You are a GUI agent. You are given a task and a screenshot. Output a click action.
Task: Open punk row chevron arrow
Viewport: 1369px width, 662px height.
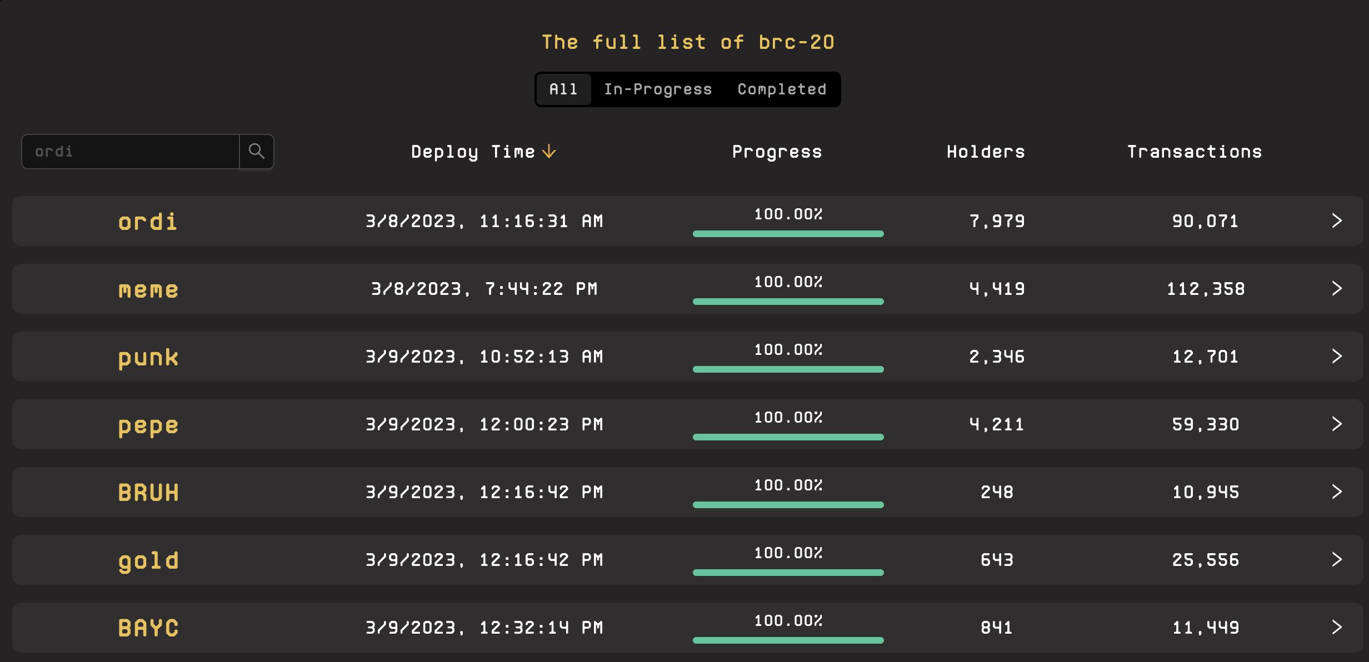1337,357
